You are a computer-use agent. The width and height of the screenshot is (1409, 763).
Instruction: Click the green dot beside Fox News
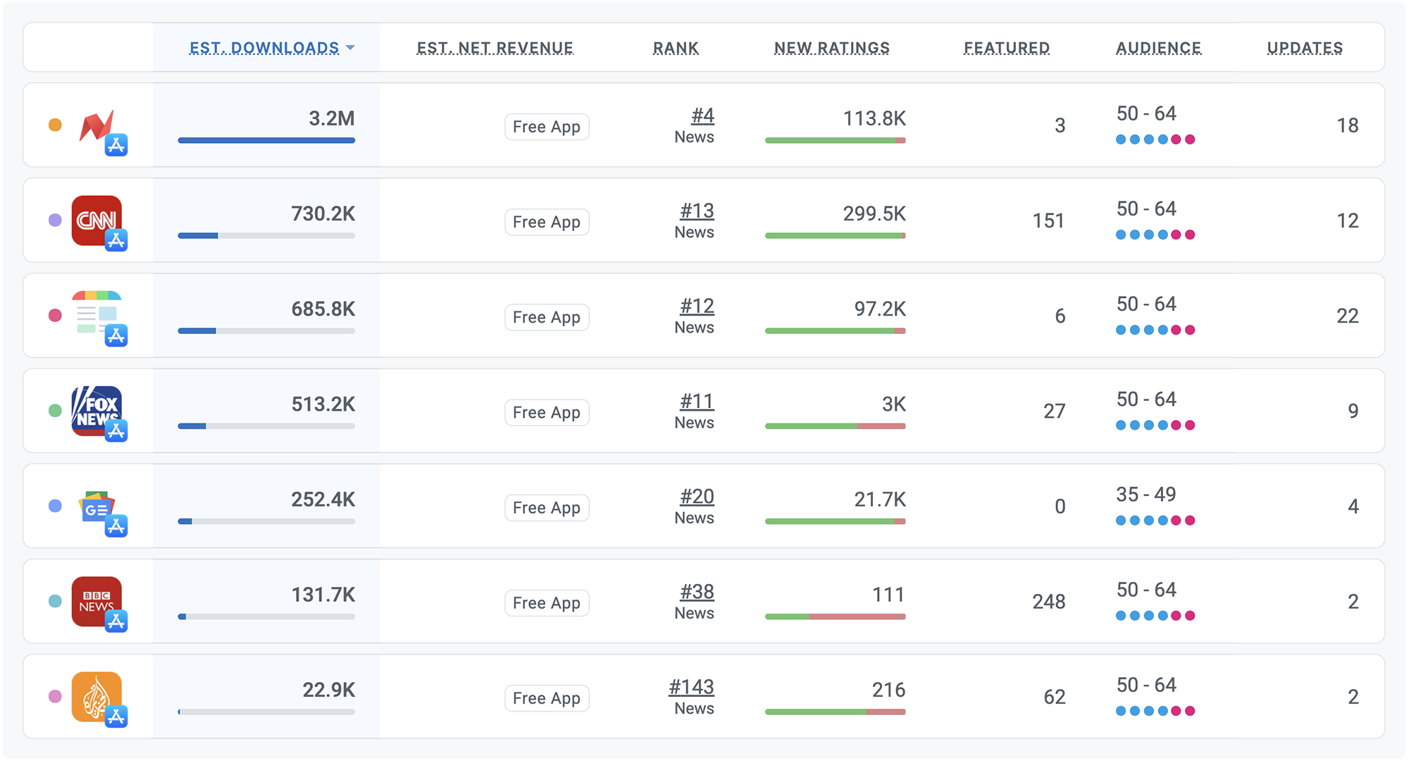tap(55, 411)
